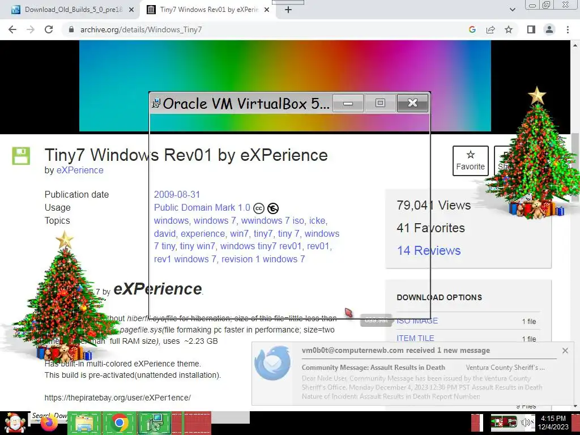Open a new browser tab

[x=288, y=10]
